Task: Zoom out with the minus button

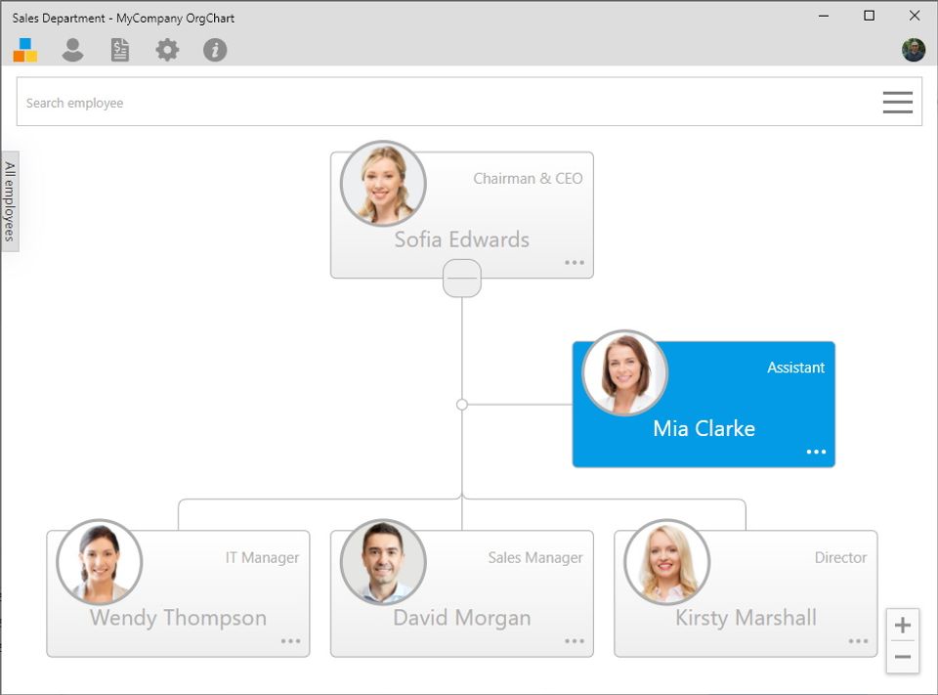Action: [x=903, y=657]
